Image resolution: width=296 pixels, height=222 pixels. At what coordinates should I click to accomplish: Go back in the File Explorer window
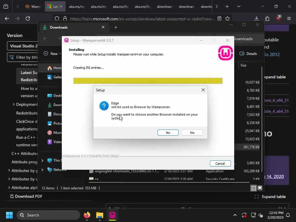45,39
